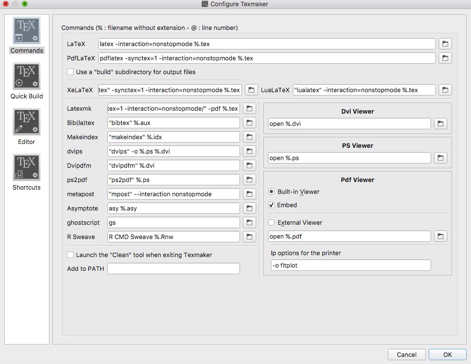Click the Dvipdfm command field

pos(173,165)
